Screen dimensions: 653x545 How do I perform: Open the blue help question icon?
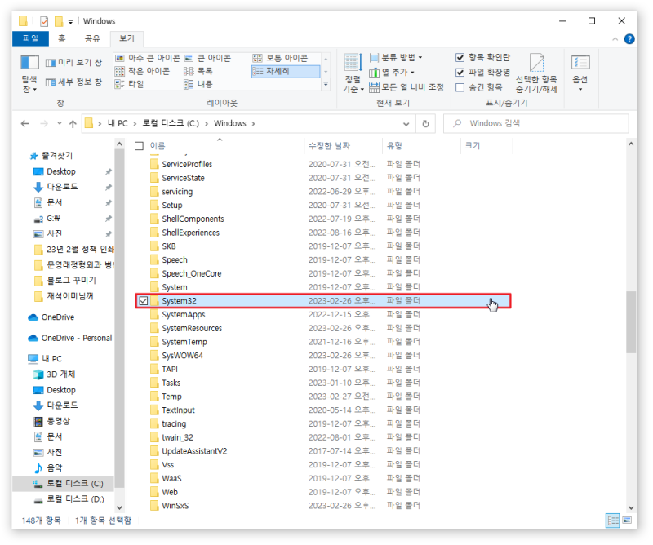pos(629,39)
